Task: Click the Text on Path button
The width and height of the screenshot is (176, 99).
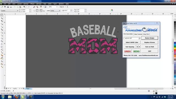Action: 150,47
